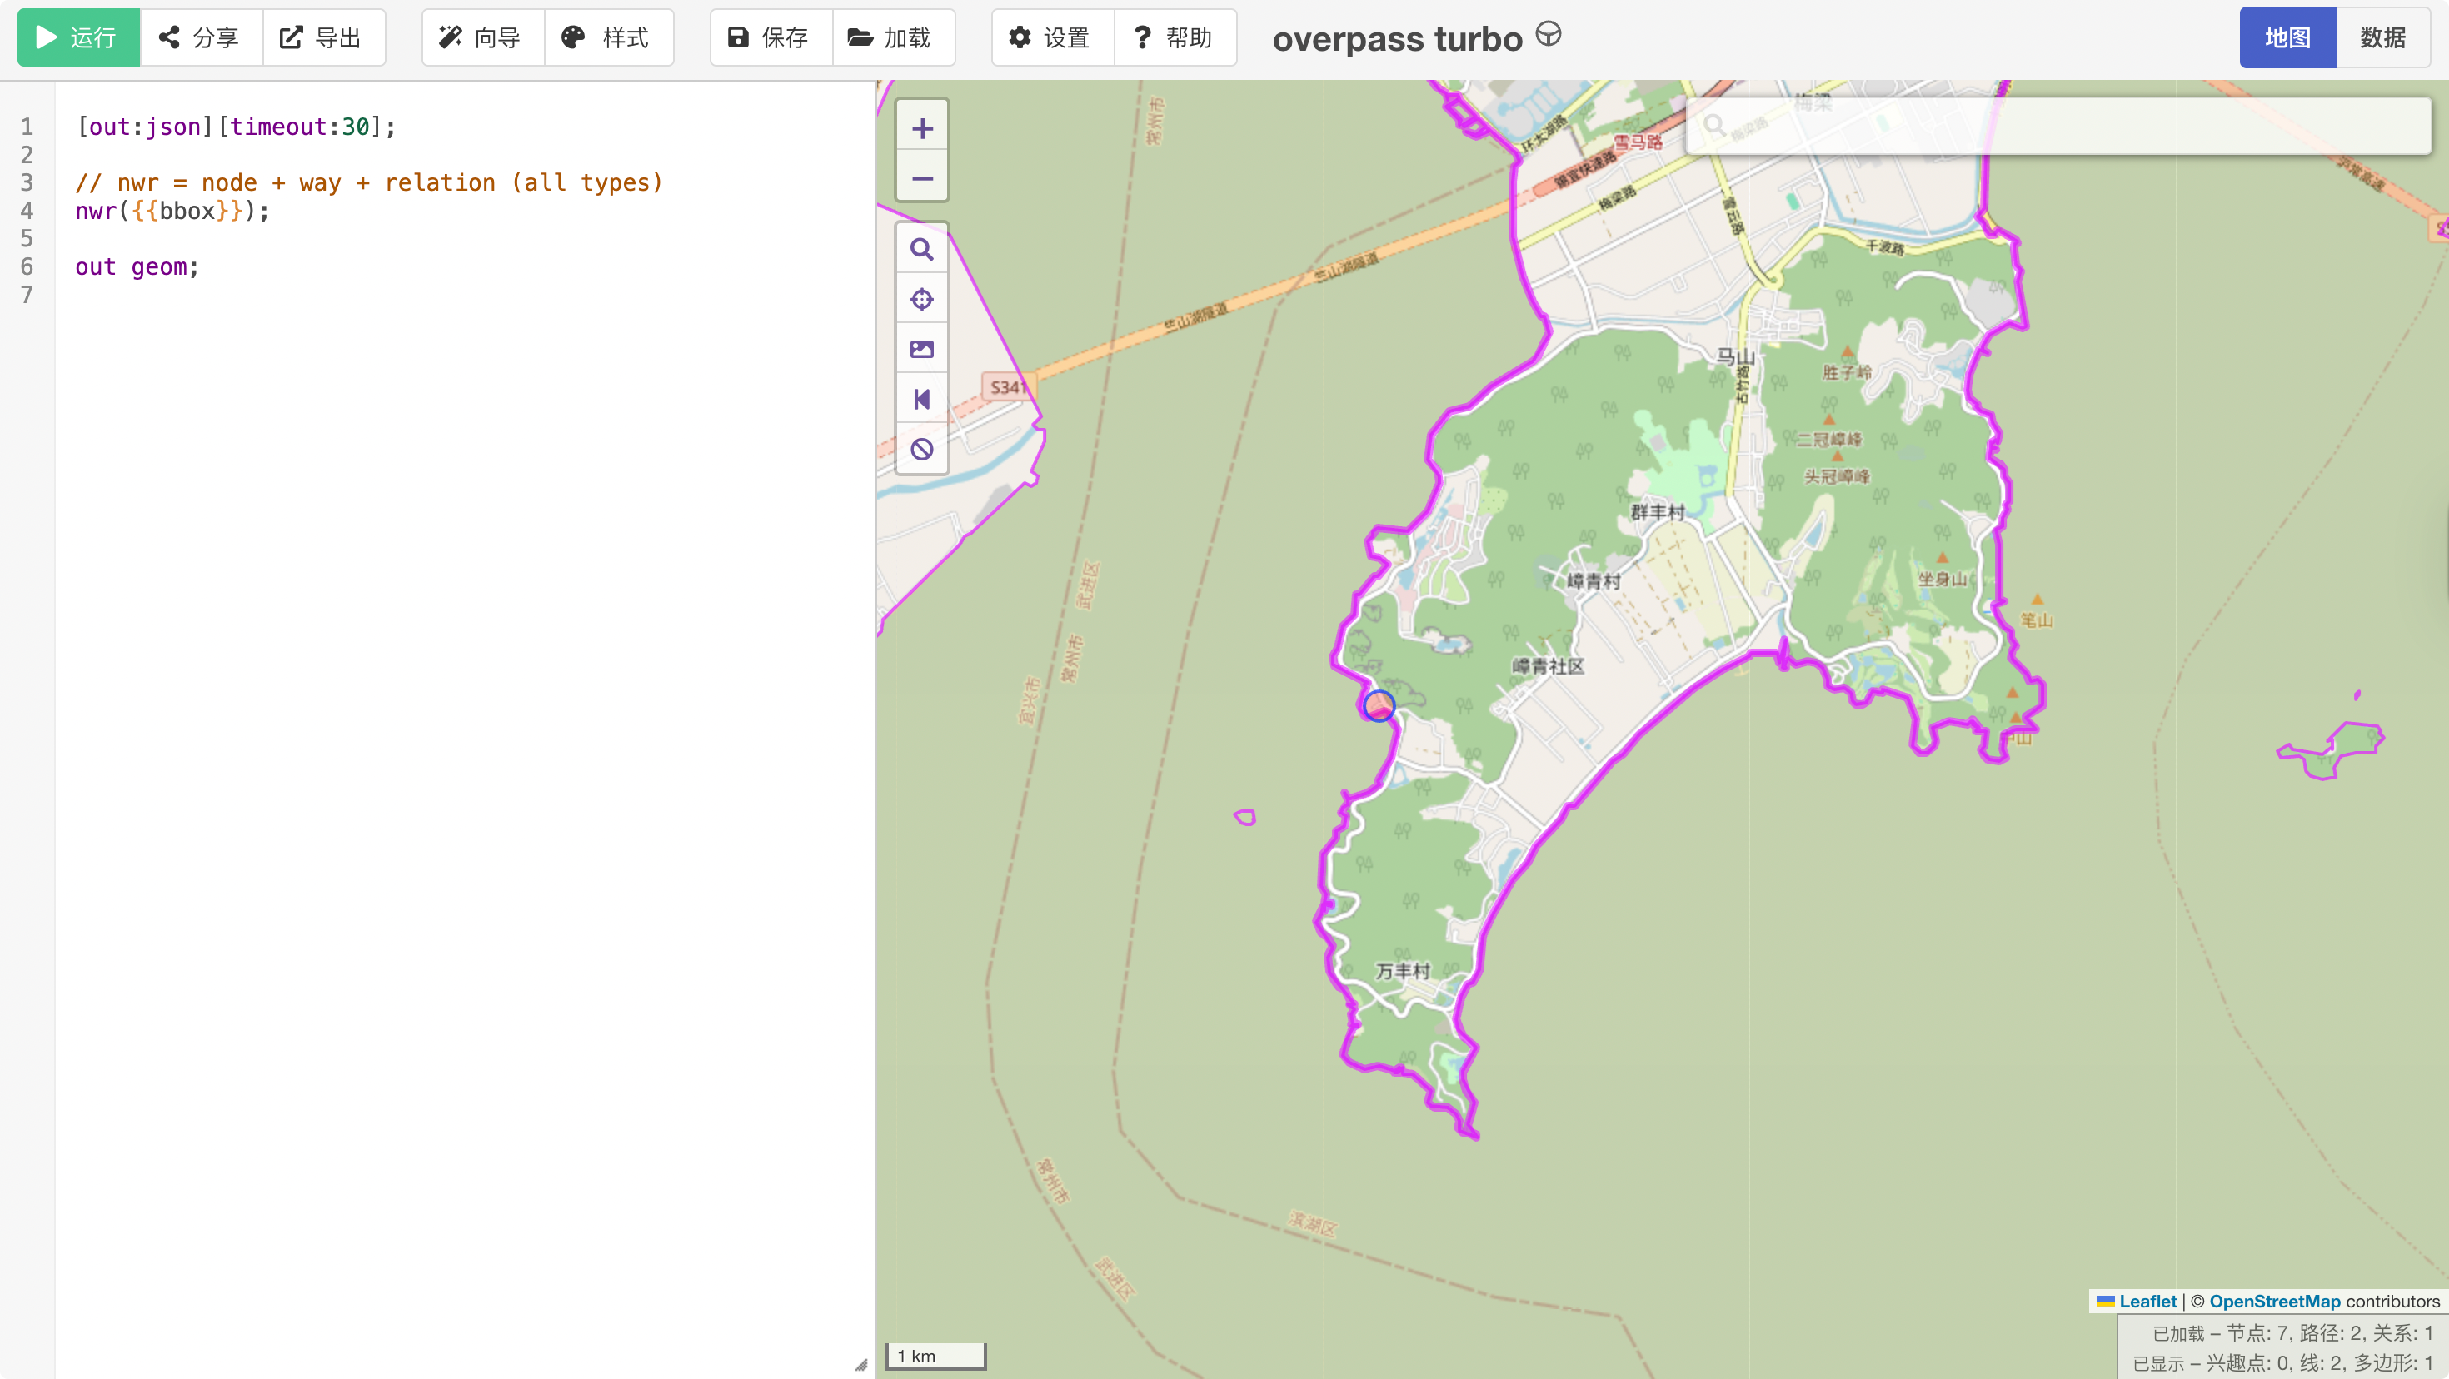This screenshot has width=2449, height=1379.
Task: Click the 导出 (Export) button
Action: point(323,38)
